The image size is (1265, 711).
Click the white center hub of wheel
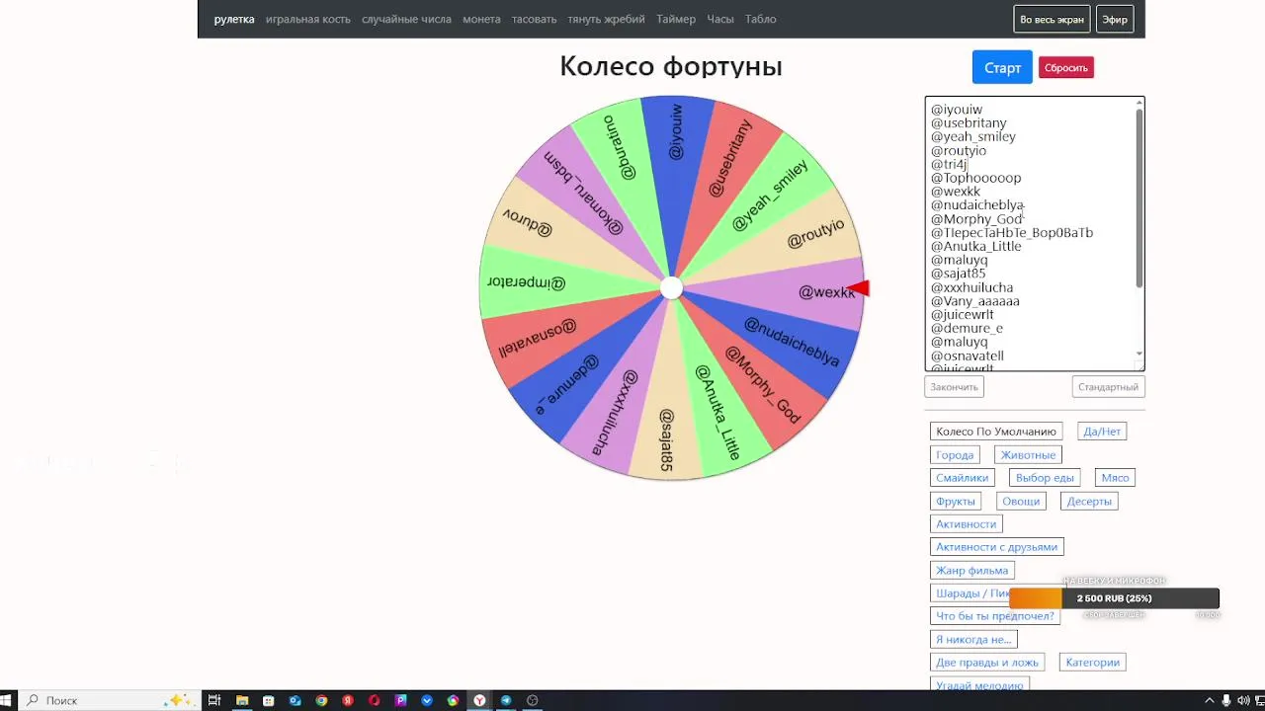tap(671, 288)
